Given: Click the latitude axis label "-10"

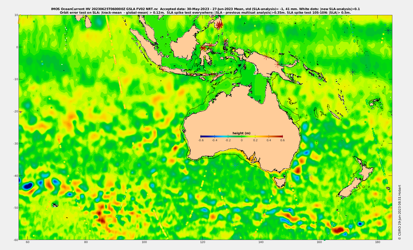Looking at the screenshot, I should [15, 79].
